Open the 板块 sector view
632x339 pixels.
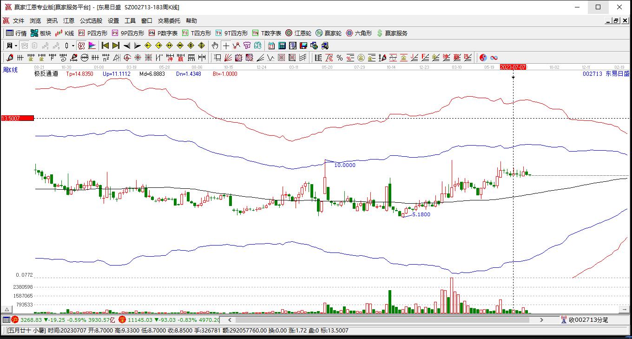click(41, 33)
